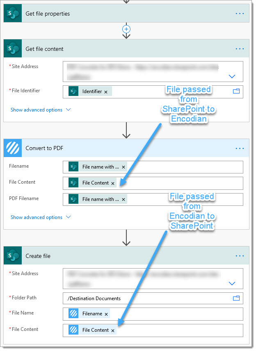Click the Folder Path field with /Destination Documents
Image resolution: width=256 pixels, height=351 pixels.
click(148, 298)
